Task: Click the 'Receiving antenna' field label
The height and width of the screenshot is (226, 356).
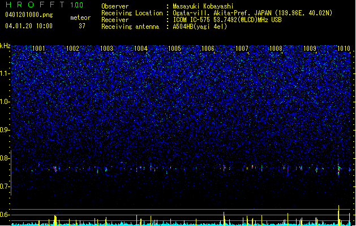Action: 130,27
